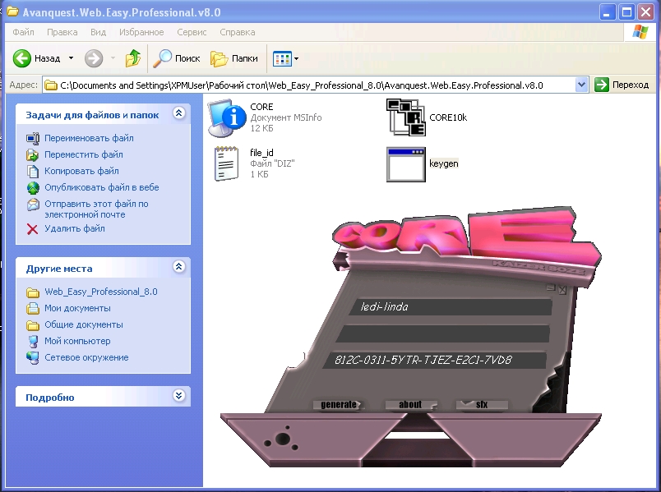661x492 pixels.
Task: Click the Сетевое окружение network icon
Action: 32,357
